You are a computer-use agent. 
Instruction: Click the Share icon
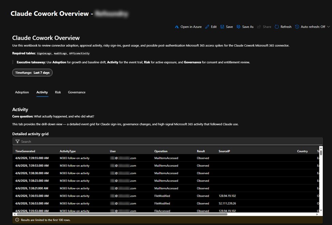[x=259, y=27]
